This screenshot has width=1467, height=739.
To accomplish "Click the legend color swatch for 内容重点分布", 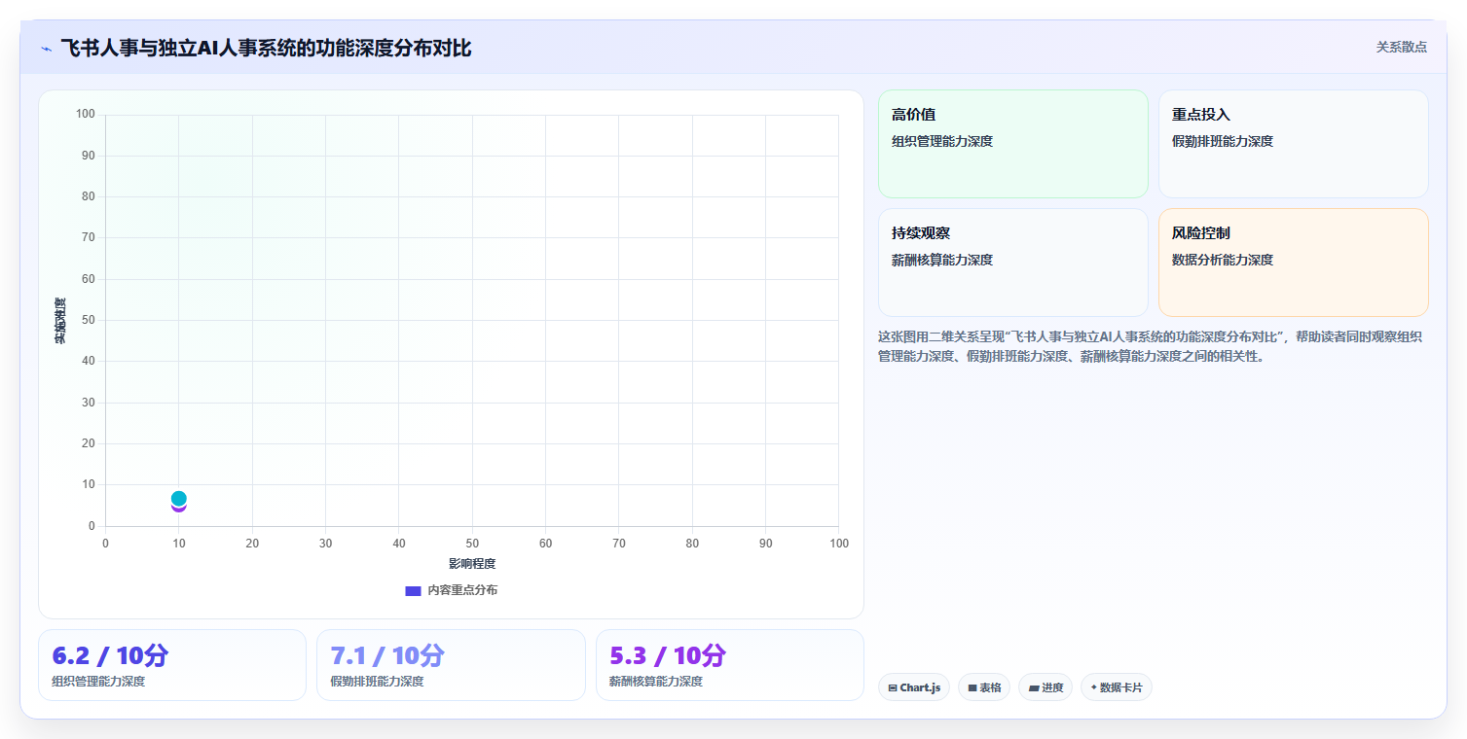I will (413, 590).
